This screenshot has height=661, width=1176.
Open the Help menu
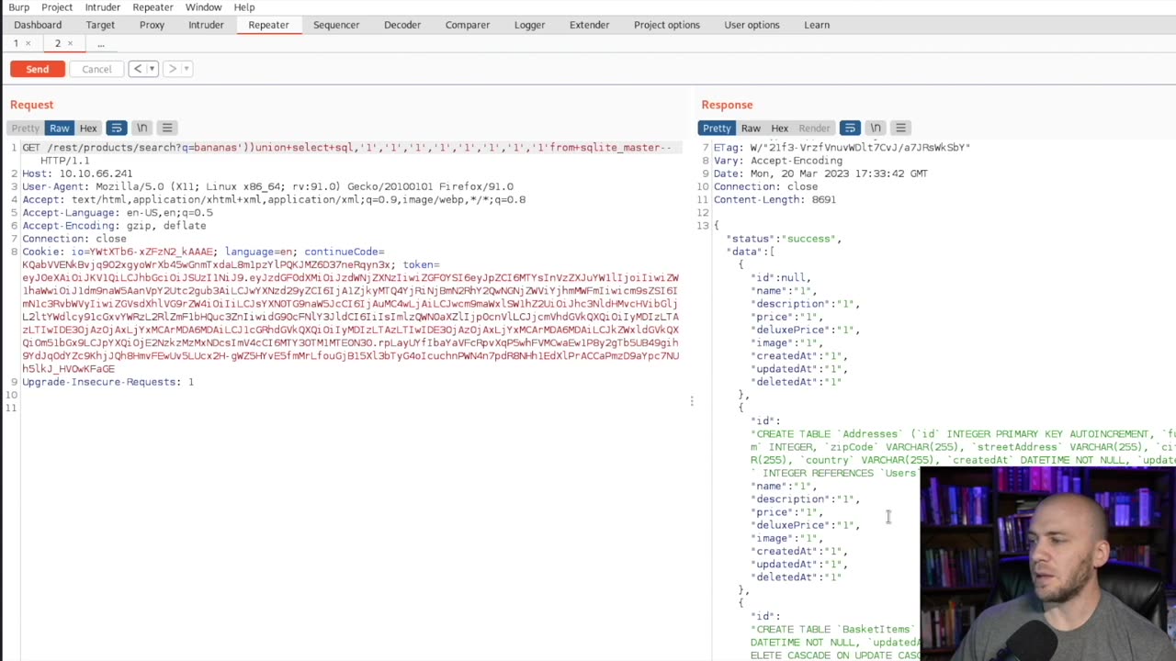click(243, 7)
